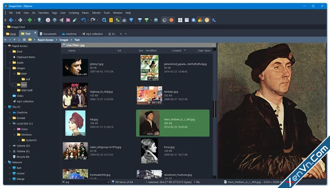Click the blue funnel filter icon

click(x=140, y=20)
